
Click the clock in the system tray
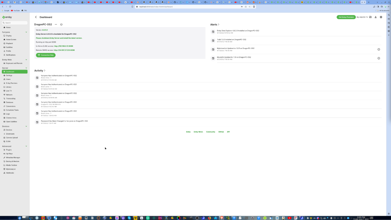(361, 217)
